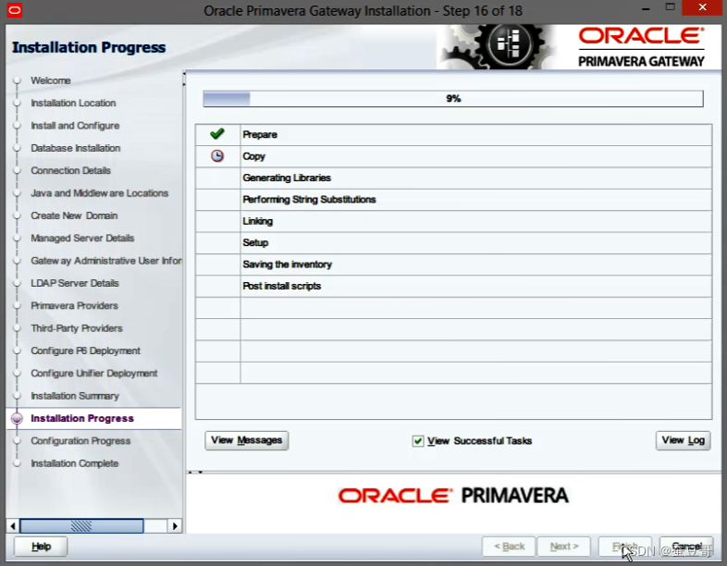Cancel the installation
This screenshot has width=727, height=566.
(686, 547)
